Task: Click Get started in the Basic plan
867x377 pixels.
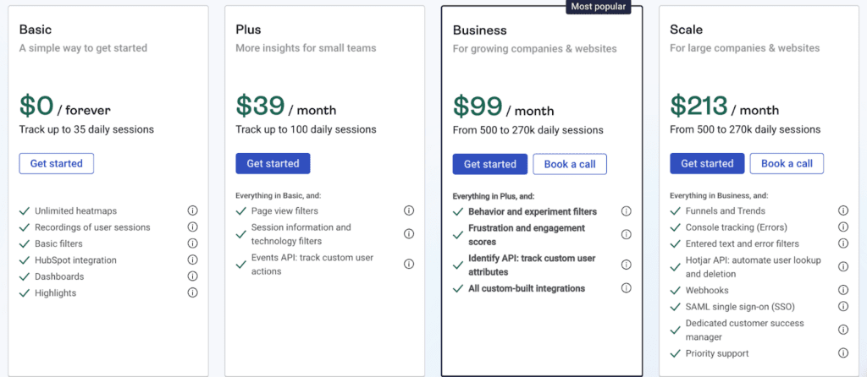Action: click(x=57, y=163)
